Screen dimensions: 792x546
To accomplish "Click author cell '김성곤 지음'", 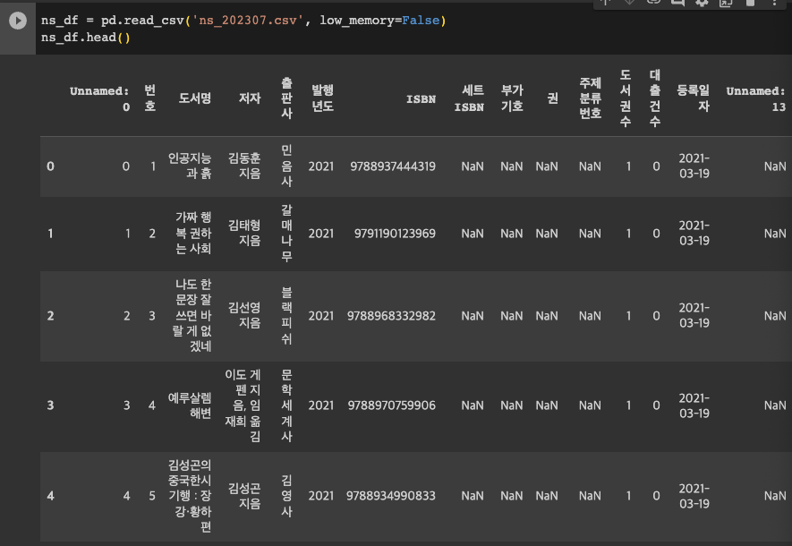I will click(244, 496).
